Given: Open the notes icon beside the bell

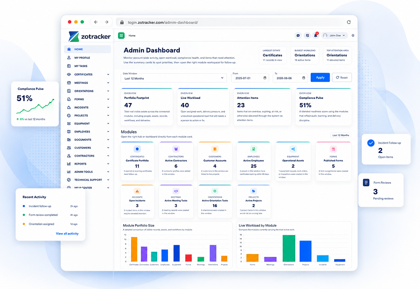Looking at the screenshot, I should (x=307, y=35).
